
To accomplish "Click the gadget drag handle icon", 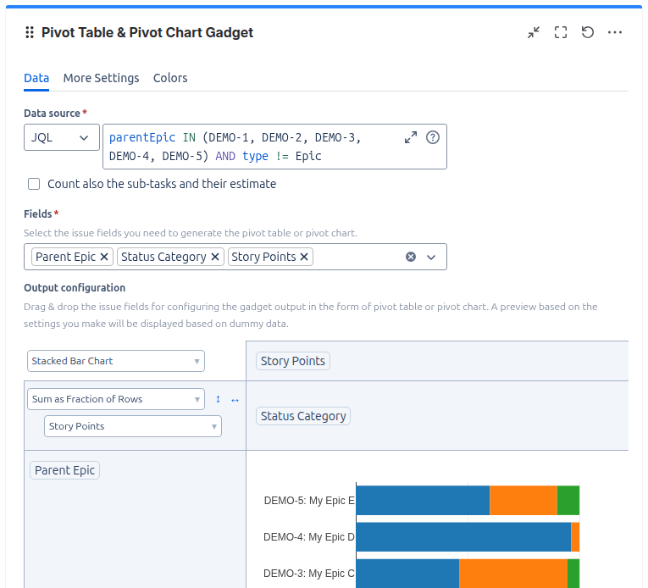I will click(x=30, y=33).
